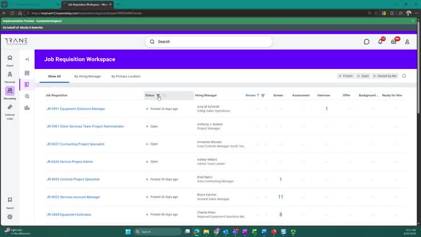421x237 pixels.
Task: Open JR-5657 Contracting Project Specialist link
Action: 75,144
